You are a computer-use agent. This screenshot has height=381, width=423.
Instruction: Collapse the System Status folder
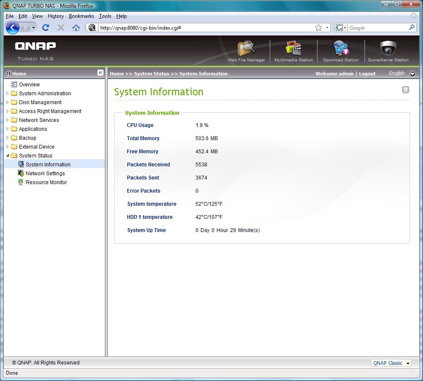(8, 155)
